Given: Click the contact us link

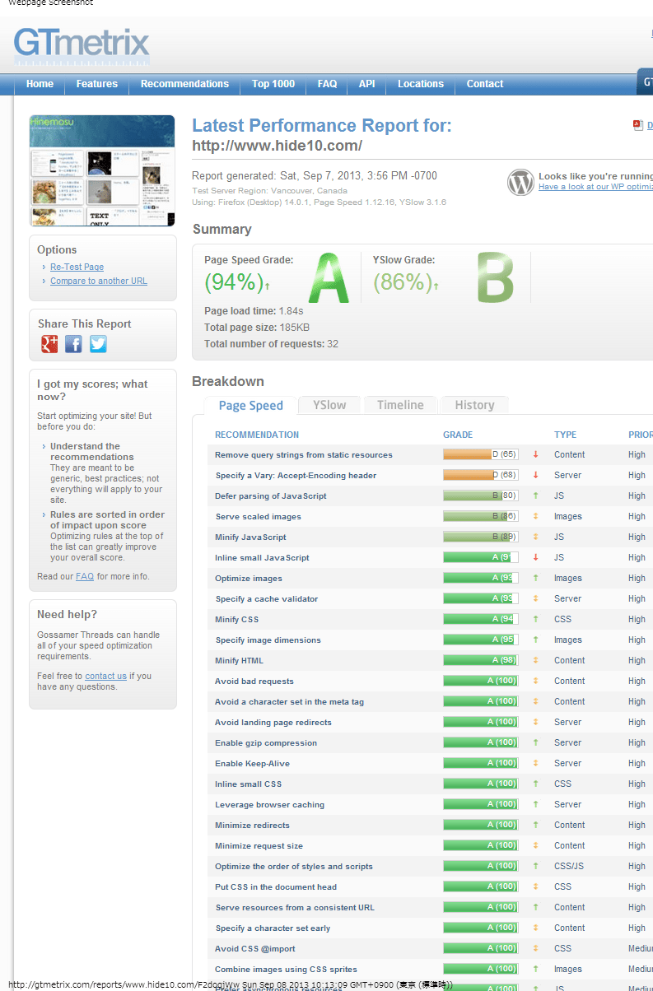Looking at the screenshot, I should (105, 676).
